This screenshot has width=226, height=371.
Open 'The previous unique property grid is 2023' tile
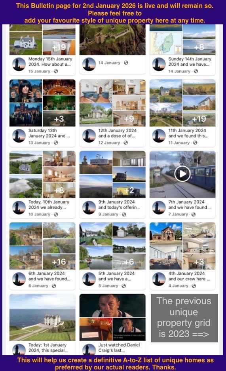(184, 318)
